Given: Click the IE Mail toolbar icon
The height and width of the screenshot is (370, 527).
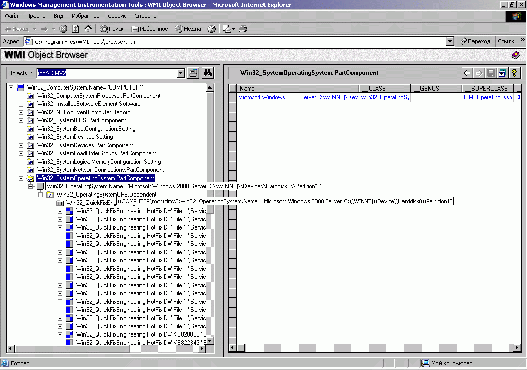Looking at the screenshot, I should pos(229,29).
